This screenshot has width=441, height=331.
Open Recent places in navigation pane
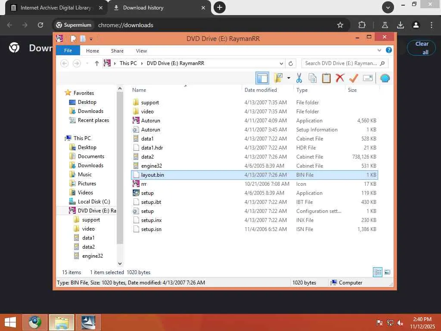click(93, 120)
